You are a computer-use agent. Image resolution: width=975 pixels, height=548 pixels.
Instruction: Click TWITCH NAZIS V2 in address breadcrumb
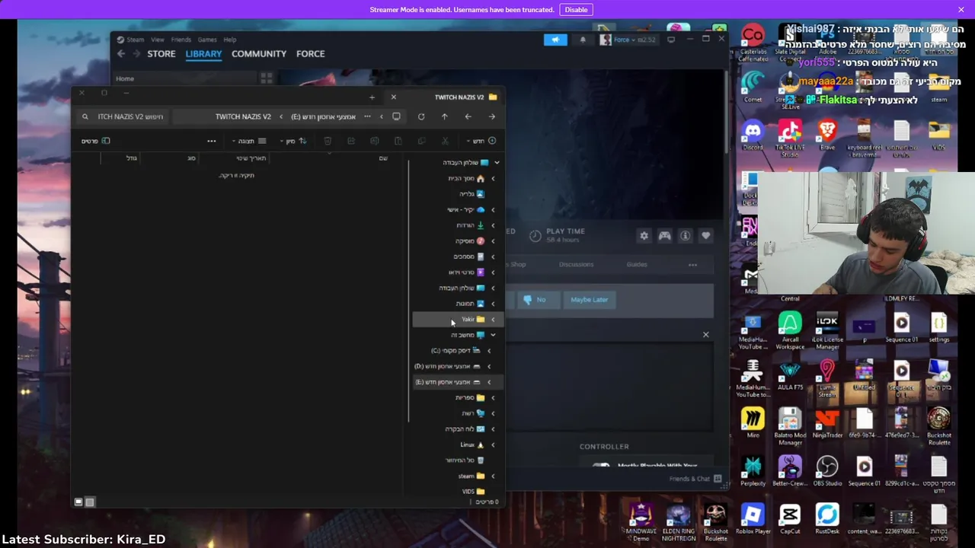[243, 116]
